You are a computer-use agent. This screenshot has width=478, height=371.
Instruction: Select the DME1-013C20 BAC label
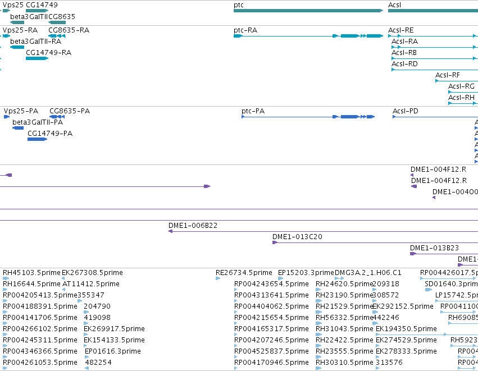[x=297, y=237]
